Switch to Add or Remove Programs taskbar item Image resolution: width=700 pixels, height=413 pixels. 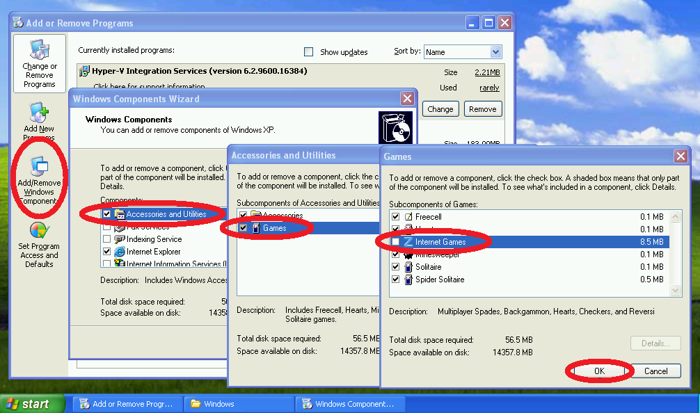pos(127,404)
